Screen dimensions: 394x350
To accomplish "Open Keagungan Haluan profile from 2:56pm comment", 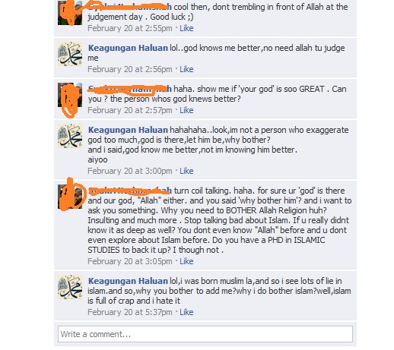I will pos(128,48).
